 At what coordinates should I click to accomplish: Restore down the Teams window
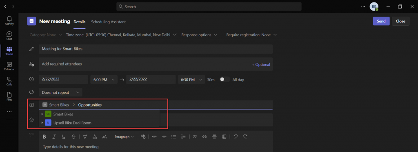point(400,7)
